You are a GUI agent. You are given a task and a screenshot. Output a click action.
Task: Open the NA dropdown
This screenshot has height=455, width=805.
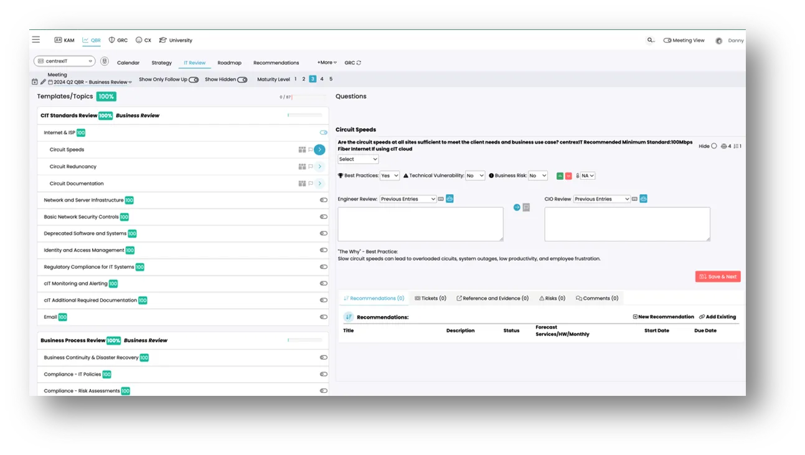[588, 176]
